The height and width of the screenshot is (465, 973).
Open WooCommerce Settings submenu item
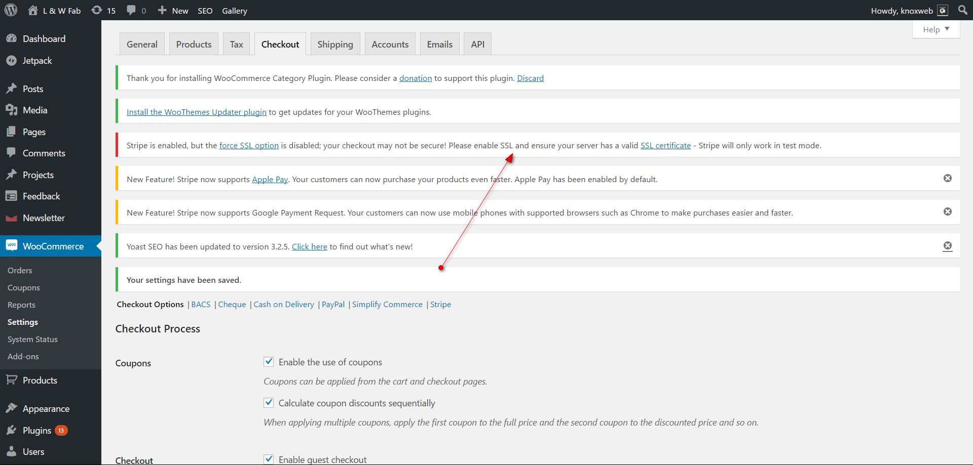[x=23, y=322]
